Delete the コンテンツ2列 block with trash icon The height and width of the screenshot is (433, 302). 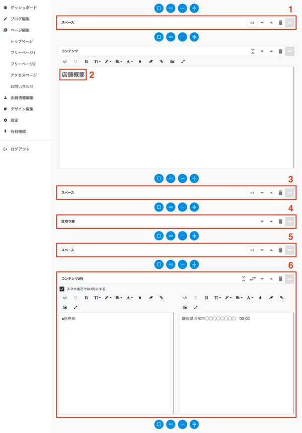tap(280, 278)
